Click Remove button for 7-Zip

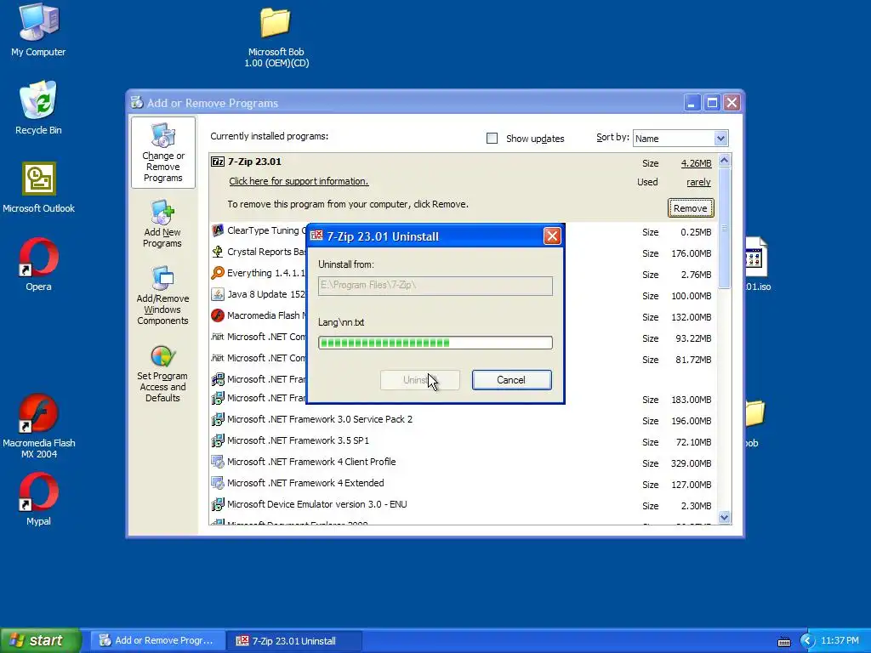pos(691,208)
